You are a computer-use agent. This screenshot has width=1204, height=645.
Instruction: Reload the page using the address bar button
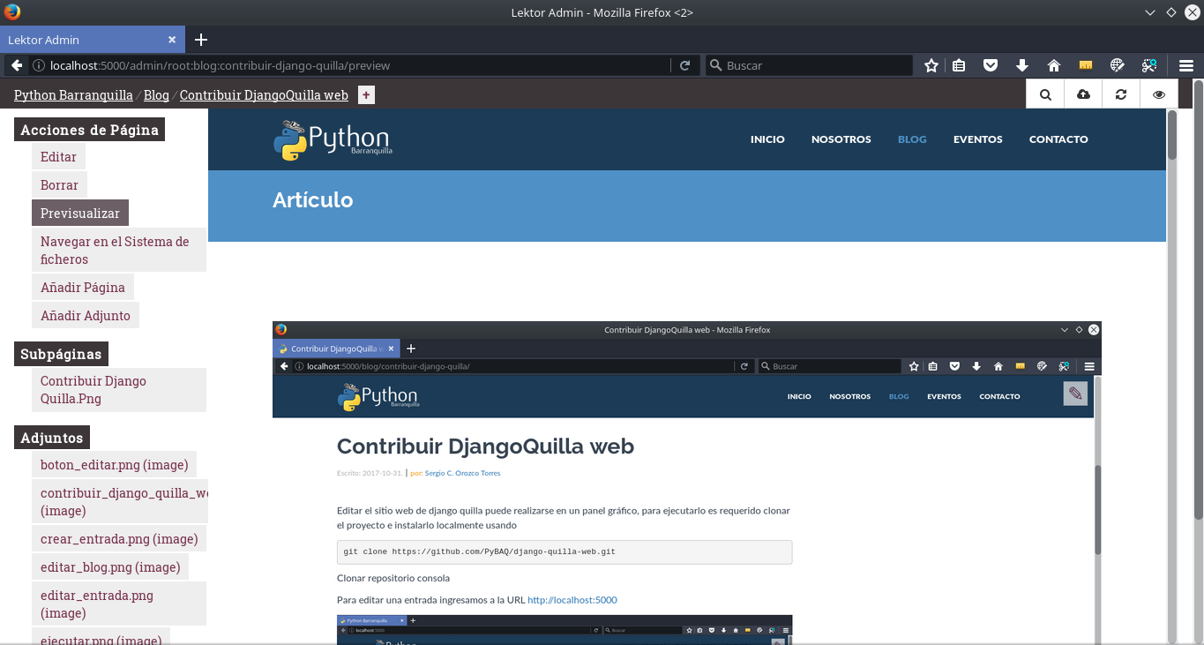click(x=684, y=65)
